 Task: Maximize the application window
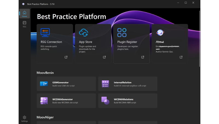(x=186, y=3)
